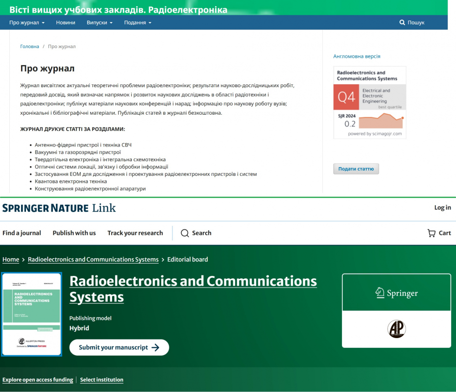Follow the Головна breadcrumb link

click(29, 47)
